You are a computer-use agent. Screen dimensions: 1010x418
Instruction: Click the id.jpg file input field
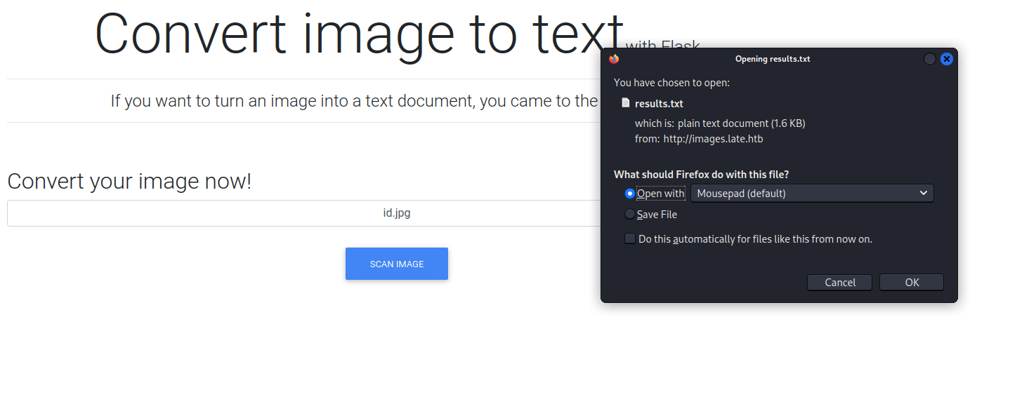pos(302,213)
